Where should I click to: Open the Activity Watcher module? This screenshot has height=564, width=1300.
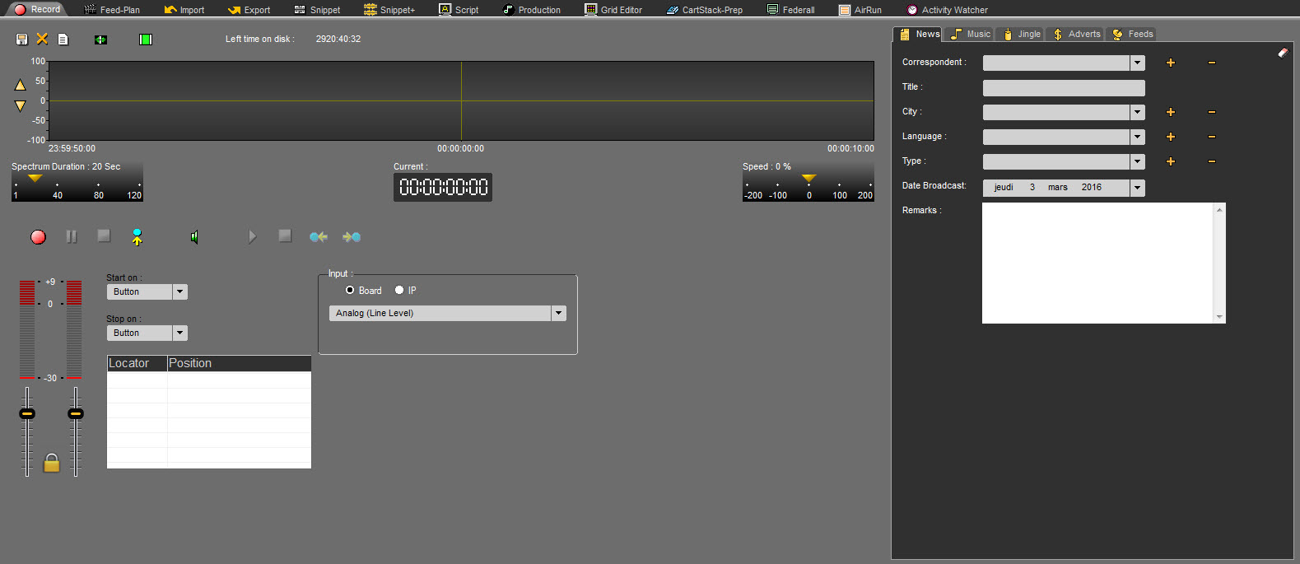947,10
